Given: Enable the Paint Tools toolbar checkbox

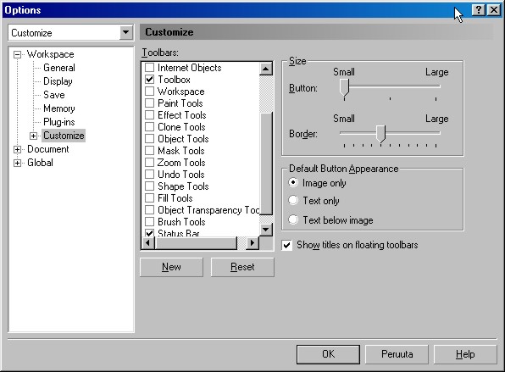Looking at the screenshot, I should pos(149,103).
